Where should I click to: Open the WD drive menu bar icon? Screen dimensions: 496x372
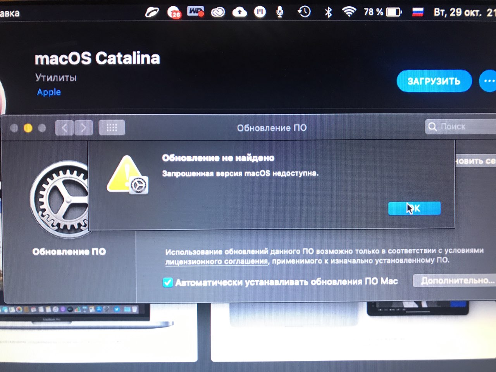(x=196, y=12)
